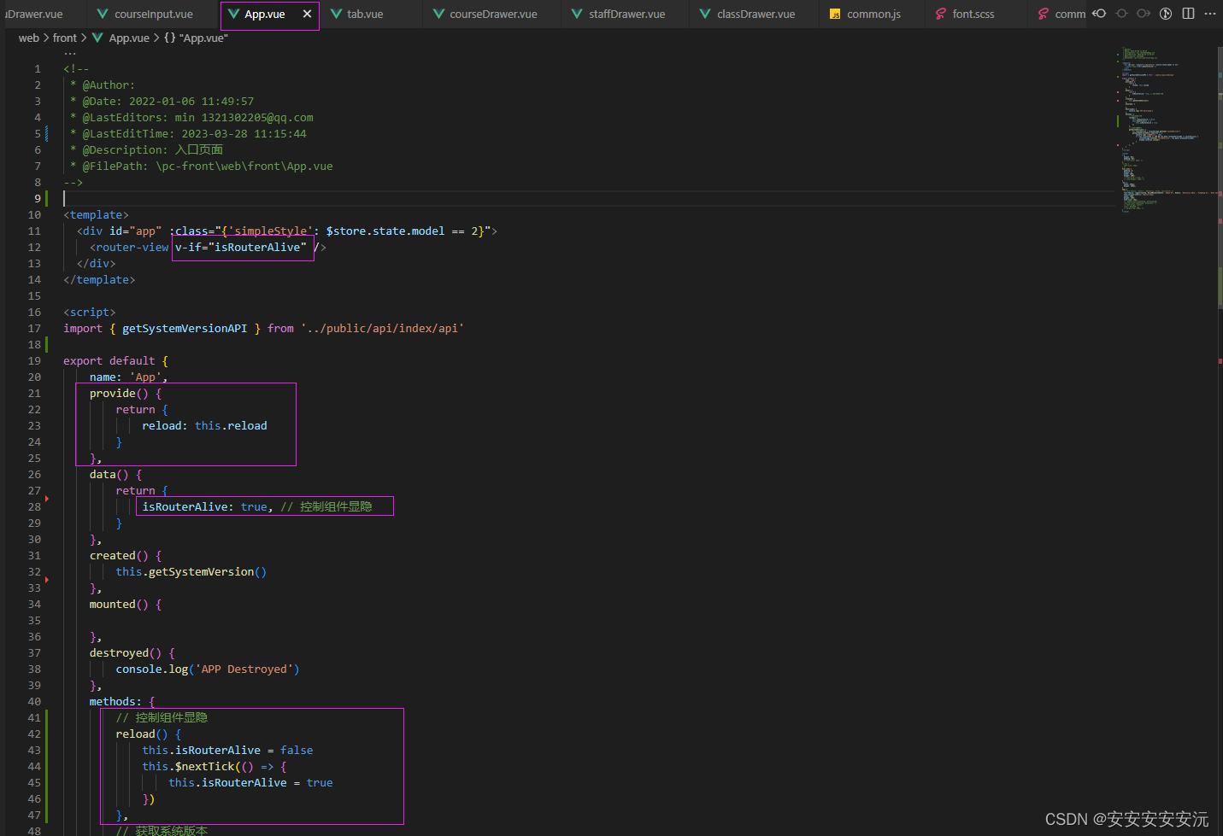The width and height of the screenshot is (1223, 836).
Task: Click the previous change navigation icon
Action: click(1100, 14)
